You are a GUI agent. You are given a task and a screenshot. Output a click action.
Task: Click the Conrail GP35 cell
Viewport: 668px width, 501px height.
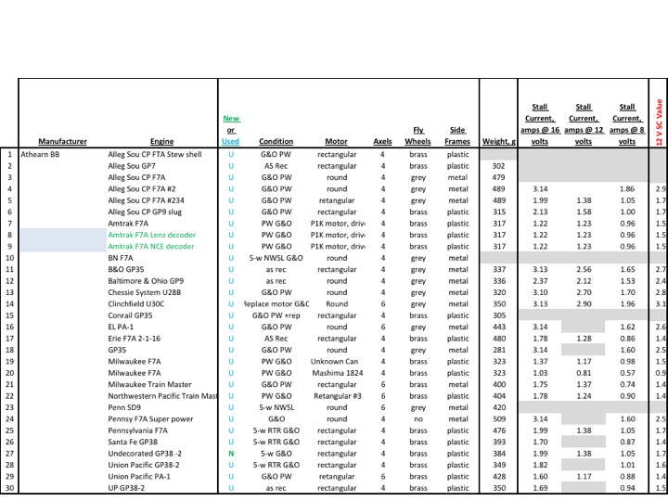130,315
